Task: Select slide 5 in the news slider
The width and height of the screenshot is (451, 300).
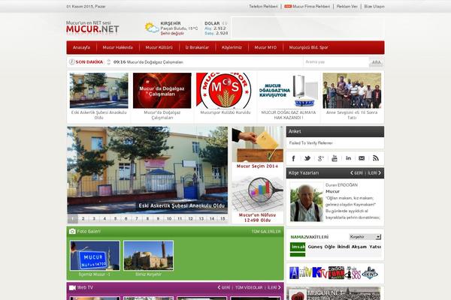Action: pos(115,219)
